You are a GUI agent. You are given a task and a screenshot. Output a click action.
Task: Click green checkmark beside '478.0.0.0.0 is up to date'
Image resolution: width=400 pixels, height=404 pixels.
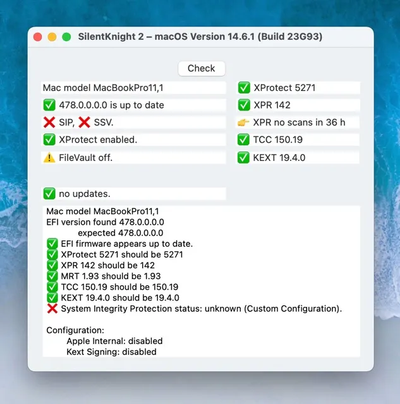coord(49,105)
